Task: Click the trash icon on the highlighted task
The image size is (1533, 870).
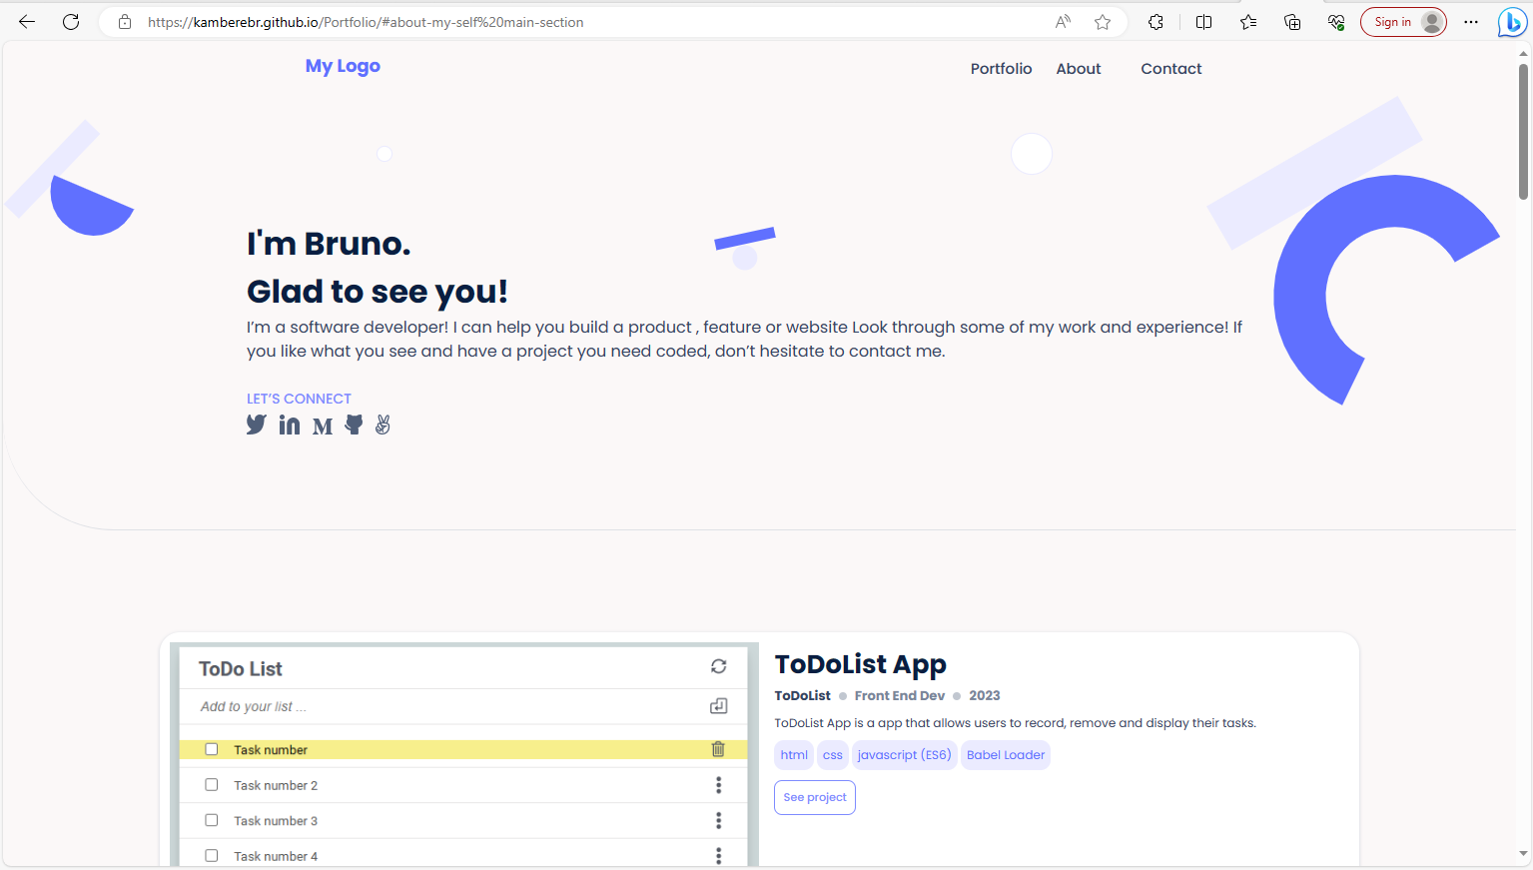Action: [x=717, y=749]
